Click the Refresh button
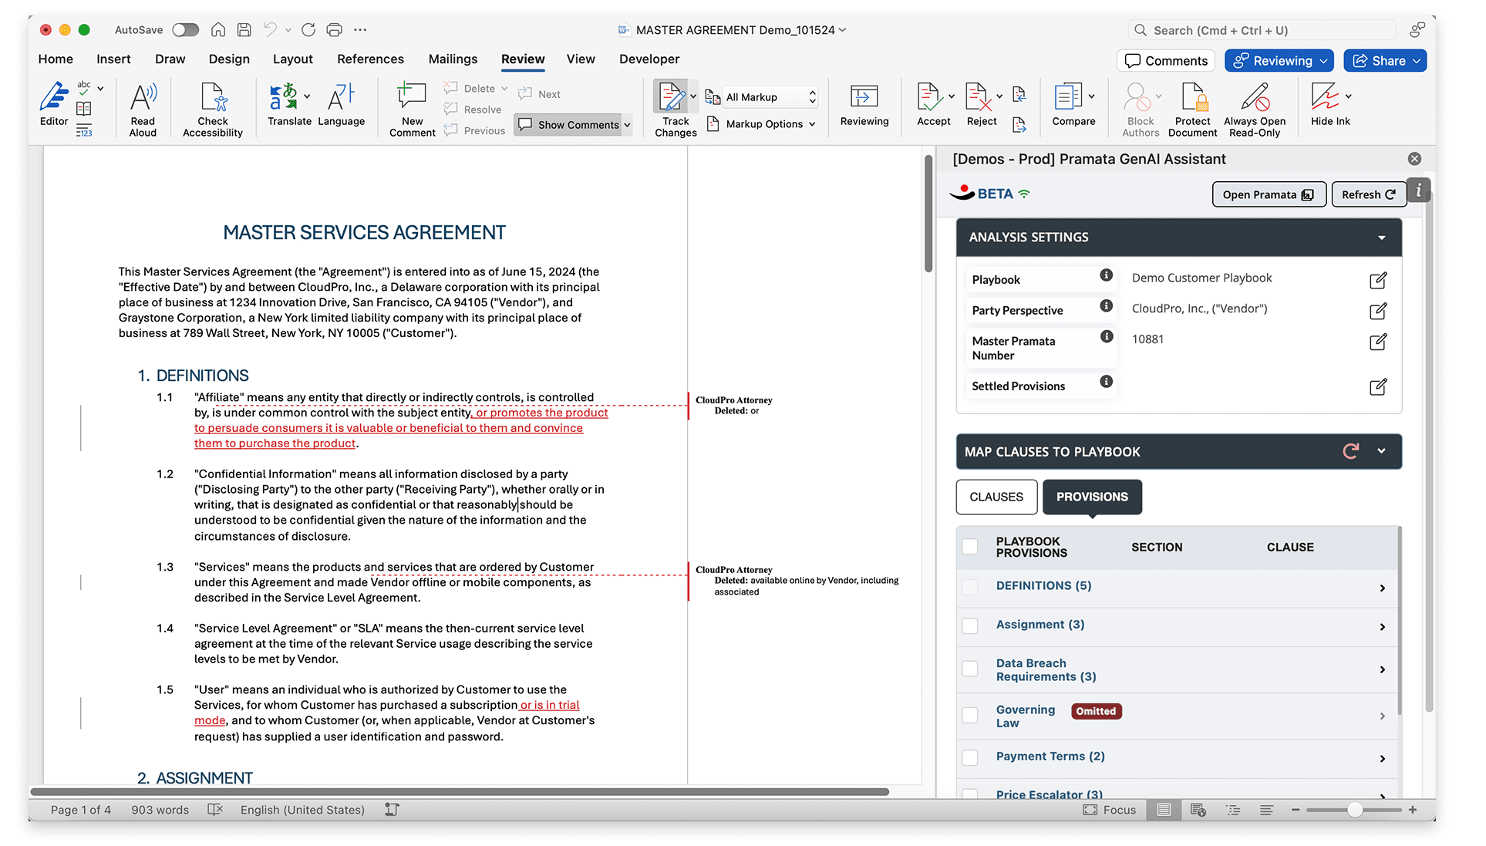1486x846 pixels. 1367,194
